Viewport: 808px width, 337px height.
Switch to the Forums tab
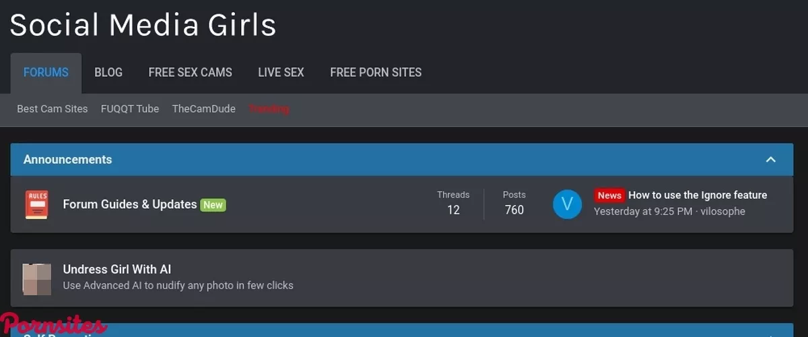[46, 73]
